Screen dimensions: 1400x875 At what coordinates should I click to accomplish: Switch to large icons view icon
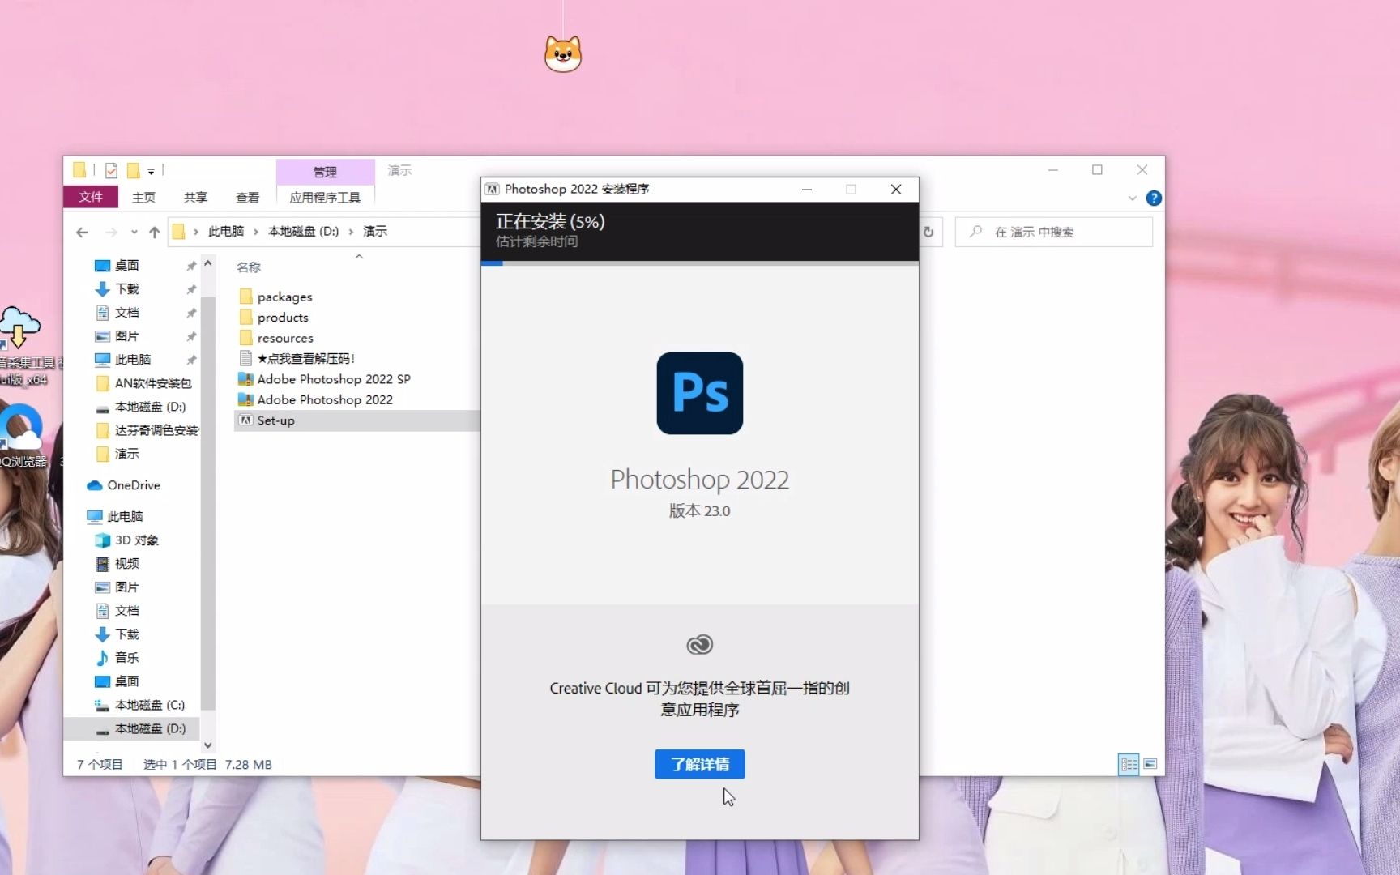click(1150, 764)
